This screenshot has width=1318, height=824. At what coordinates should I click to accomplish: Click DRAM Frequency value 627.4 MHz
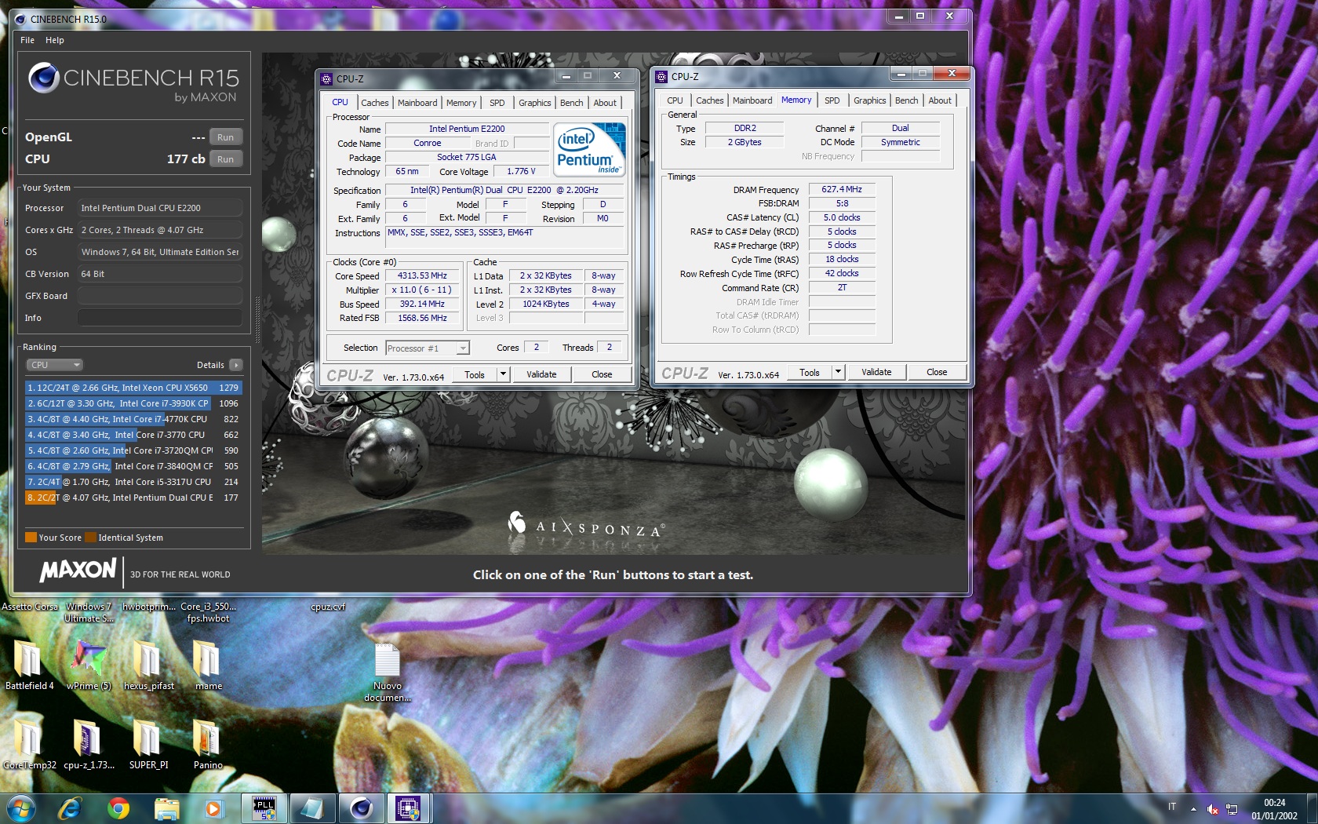click(x=842, y=189)
